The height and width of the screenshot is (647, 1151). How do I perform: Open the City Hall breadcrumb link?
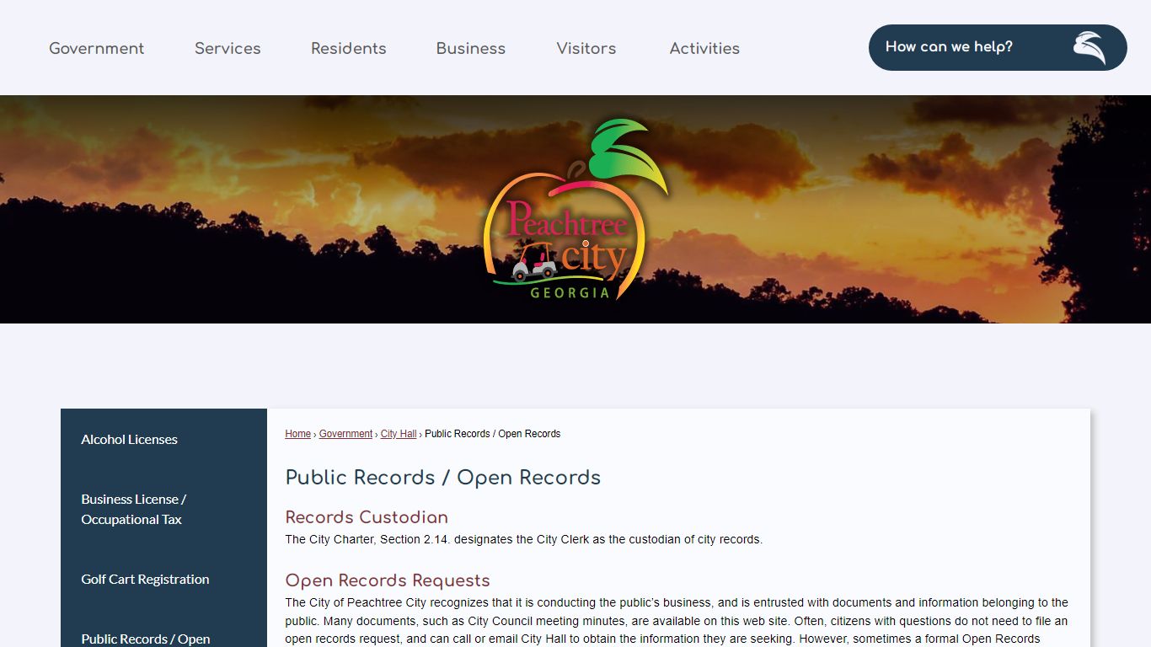point(399,434)
